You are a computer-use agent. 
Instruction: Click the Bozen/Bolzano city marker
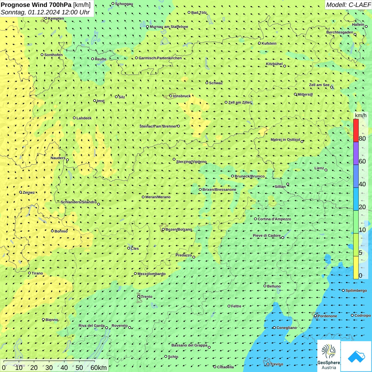tap(163, 229)
